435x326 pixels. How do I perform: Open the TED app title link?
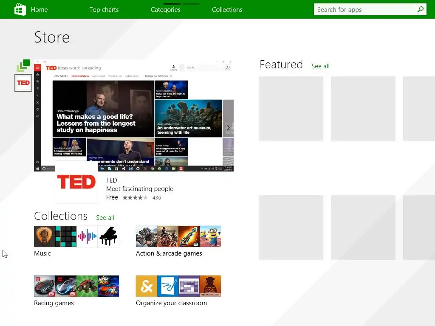coord(112,180)
